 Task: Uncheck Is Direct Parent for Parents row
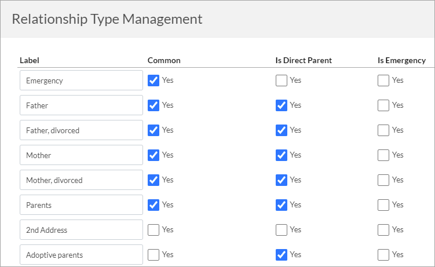click(x=282, y=205)
